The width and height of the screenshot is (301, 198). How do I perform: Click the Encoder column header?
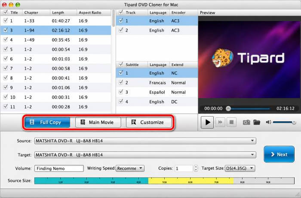184,12
